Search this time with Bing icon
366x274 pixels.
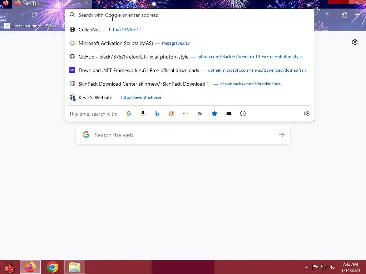pos(157,113)
